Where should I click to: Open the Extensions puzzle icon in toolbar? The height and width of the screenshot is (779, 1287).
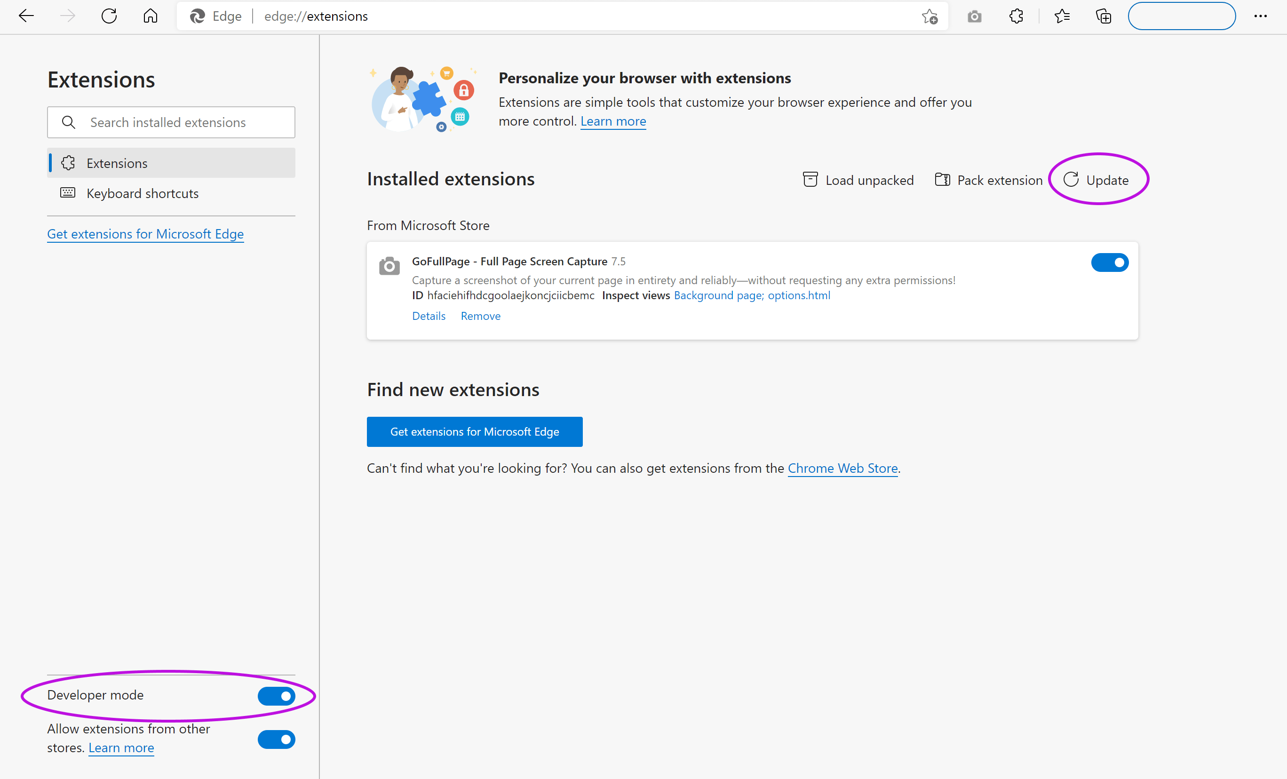[x=1017, y=16]
